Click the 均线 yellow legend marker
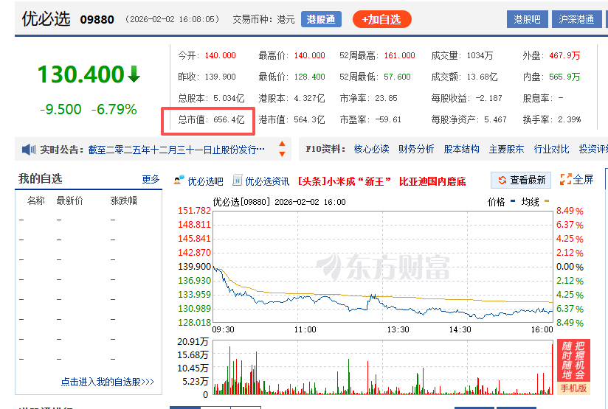Viewport: 608px width, 409px height. point(547,201)
